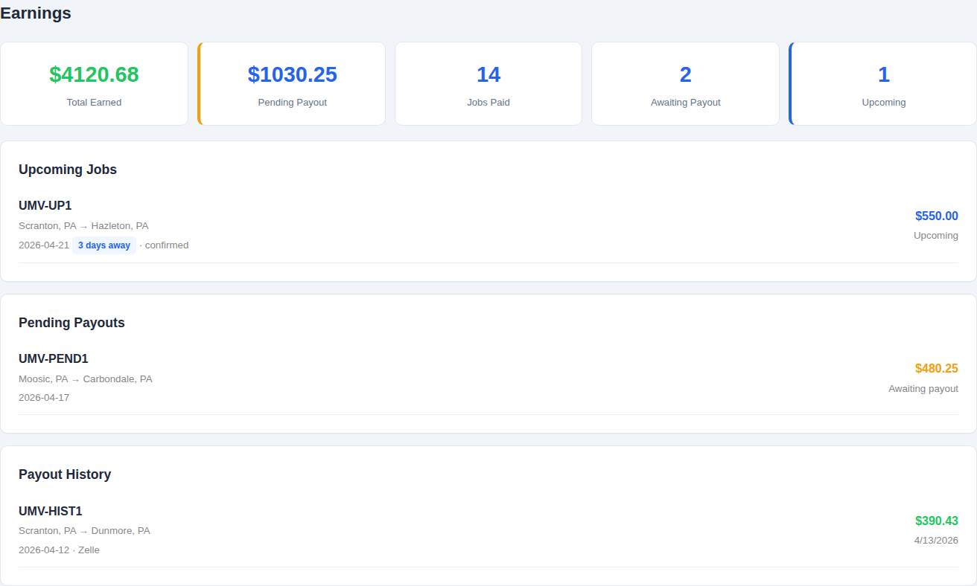Click the 2 awaiting payout count

click(686, 74)
